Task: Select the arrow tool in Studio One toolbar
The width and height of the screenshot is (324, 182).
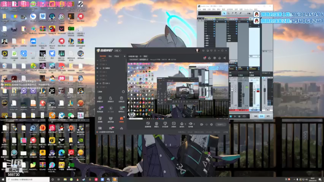Action: coord(224,13)
